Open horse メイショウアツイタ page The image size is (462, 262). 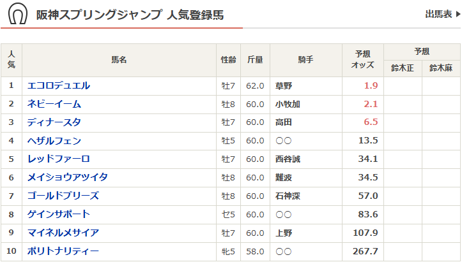pos(68,178)
